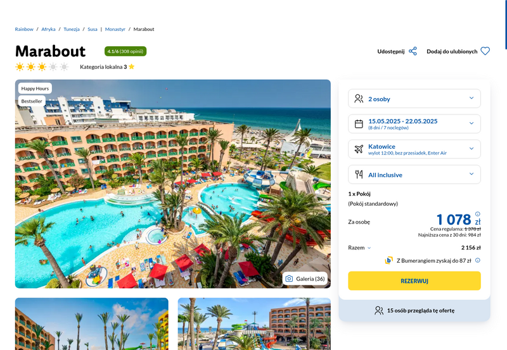Expand the Razem total price breakdown
The image size is (507, 350).
point(359,247)
